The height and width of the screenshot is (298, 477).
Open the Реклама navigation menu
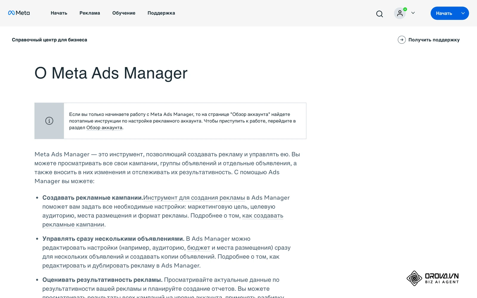point(90,13)
